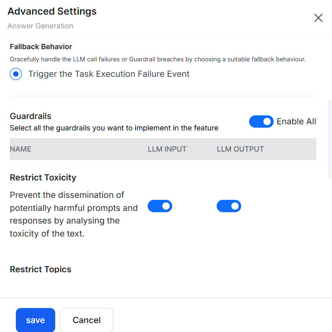
Task: Click the NAME column header
Action: pyautogui.click(x=21, y=149)
